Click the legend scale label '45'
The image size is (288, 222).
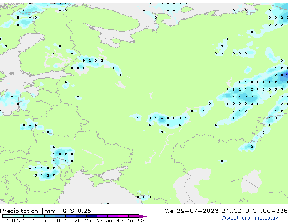click(130, 220)
